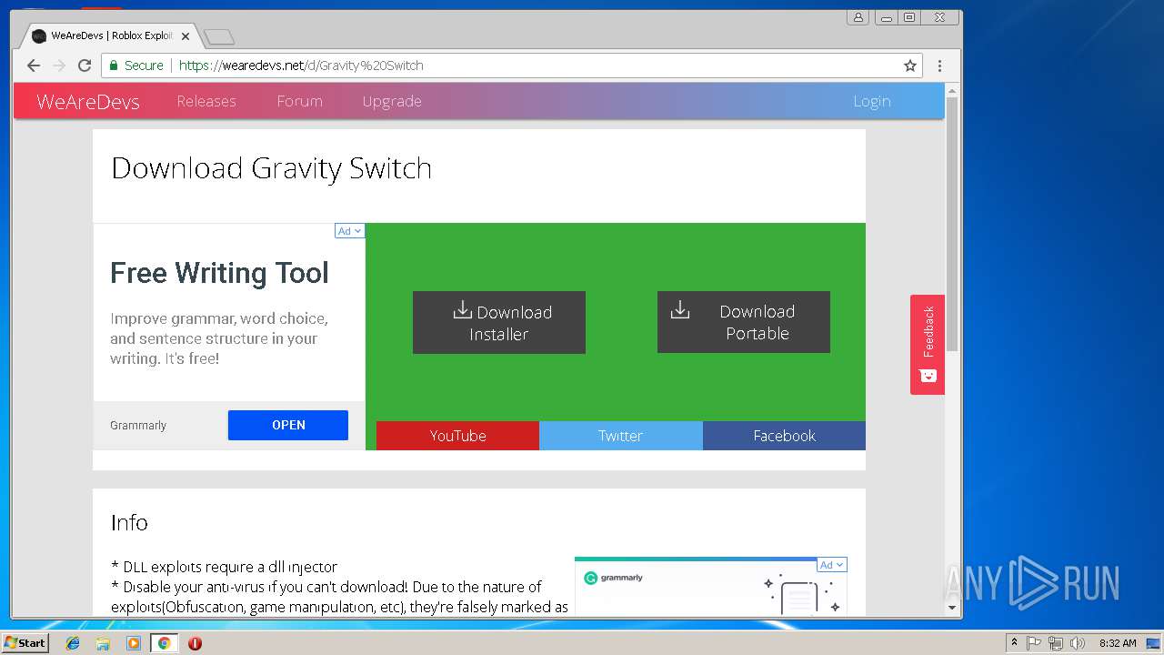This screenshot has width=1164, height=655.
Task: Click the page scrollbar up arrow
Action: (x=952, y=90)
